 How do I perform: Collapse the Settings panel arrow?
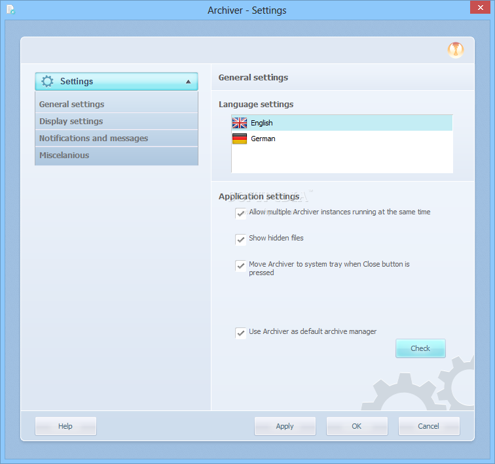189,82
